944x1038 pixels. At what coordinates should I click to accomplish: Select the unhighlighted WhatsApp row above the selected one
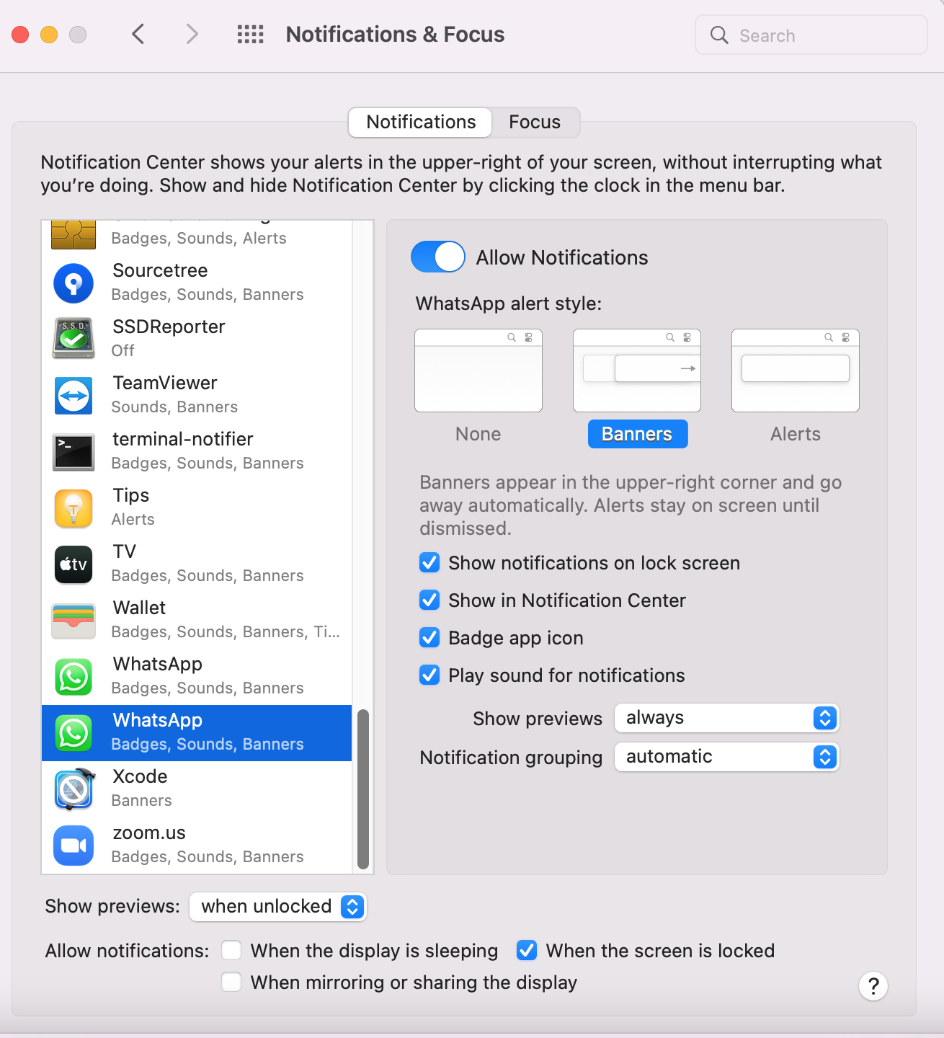pyautogui.click(x=197, y=677)
